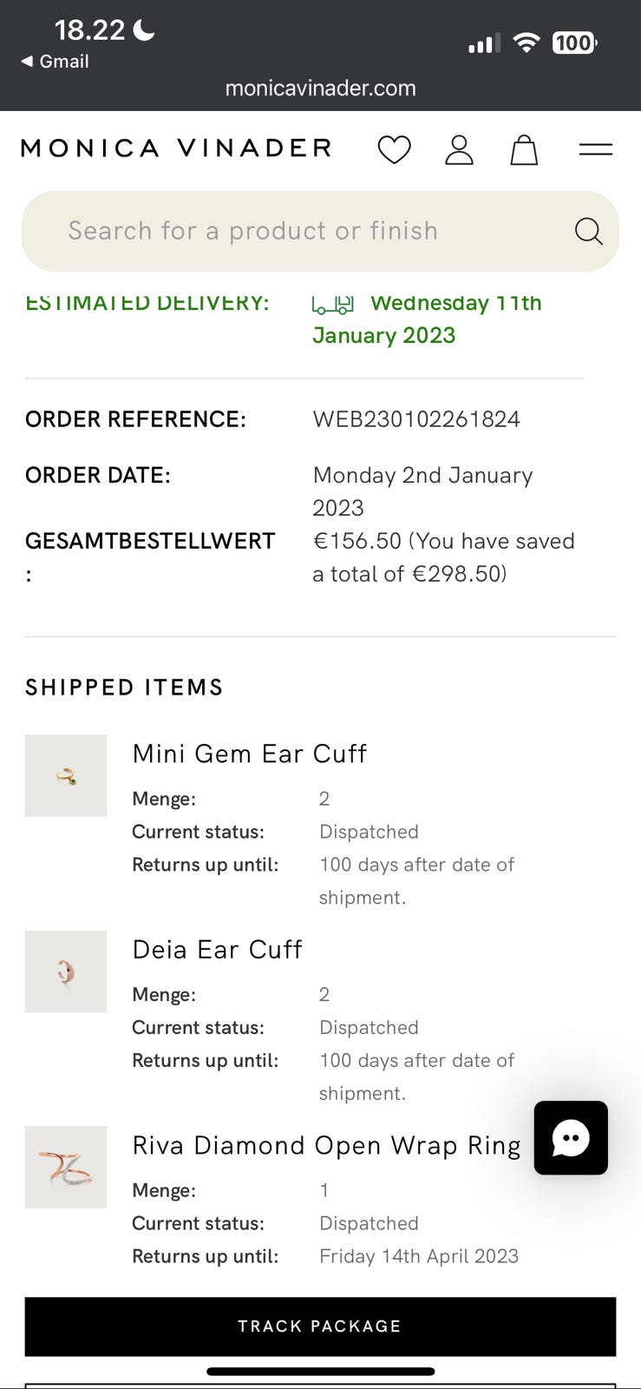Return to Gmail via back arrow
The image size is (641, 1389).
pyautogui.click(x=54, y=62)
